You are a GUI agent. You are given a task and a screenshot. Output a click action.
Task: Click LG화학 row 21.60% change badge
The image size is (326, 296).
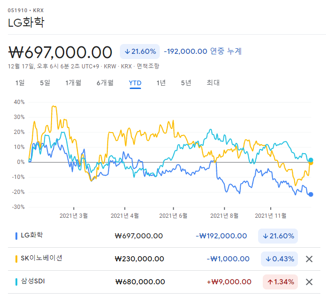pyautogui.click(x=278, y=236)
